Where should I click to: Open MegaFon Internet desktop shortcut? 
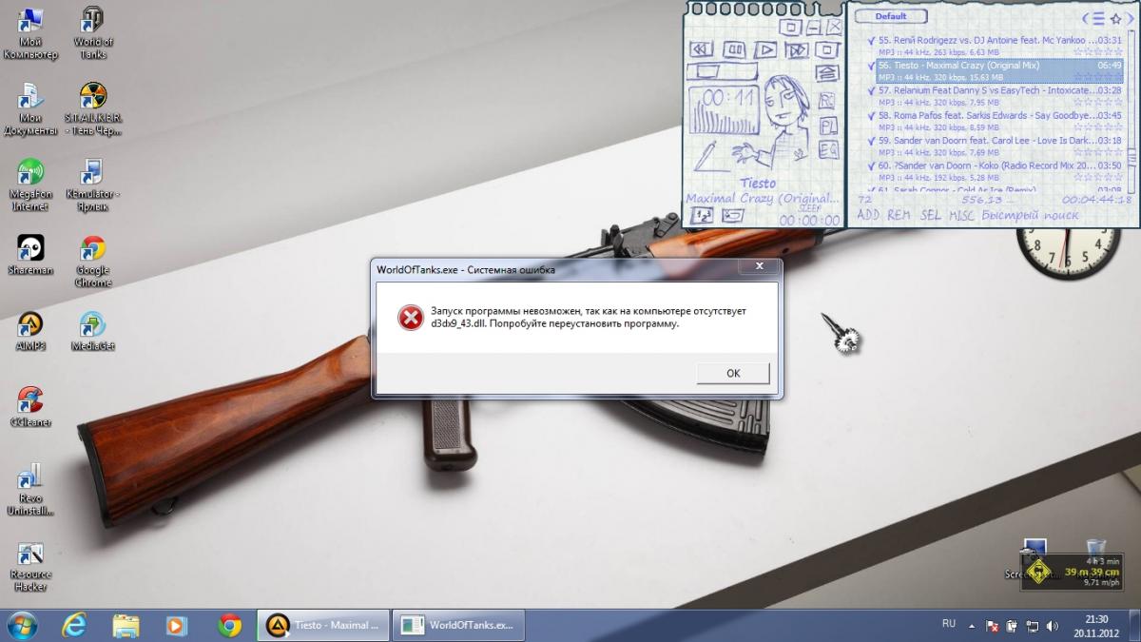pyautogui.click(x=30, y=185)
